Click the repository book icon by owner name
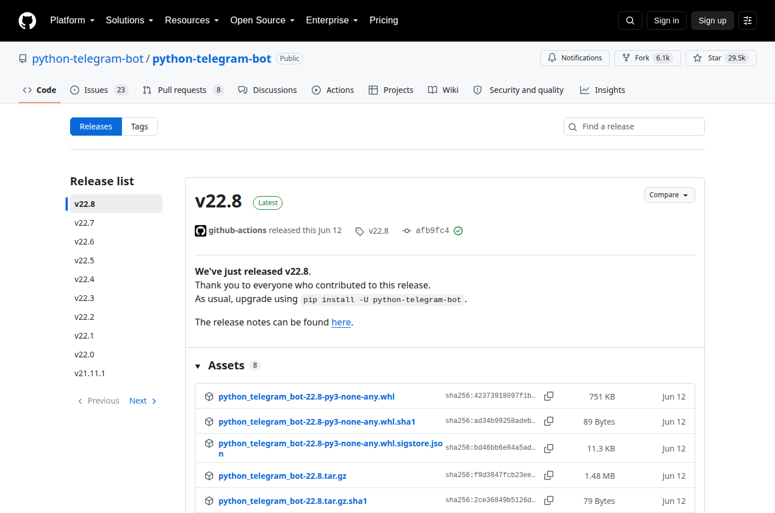The height and width of the screenshot is (513, 775). 23,59
